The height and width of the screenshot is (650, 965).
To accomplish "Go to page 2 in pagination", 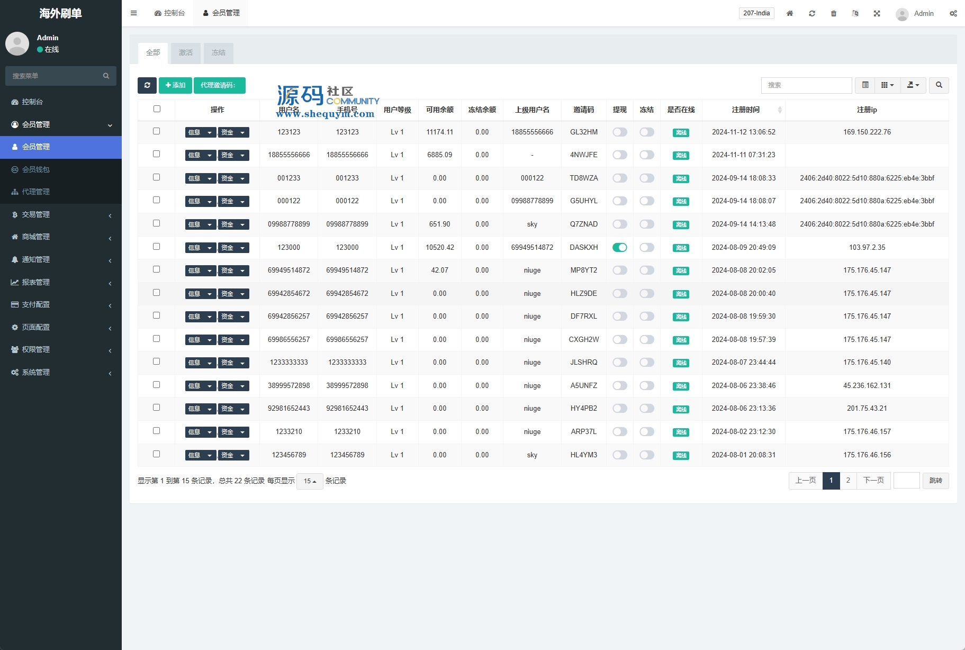I will coord(847,481).
